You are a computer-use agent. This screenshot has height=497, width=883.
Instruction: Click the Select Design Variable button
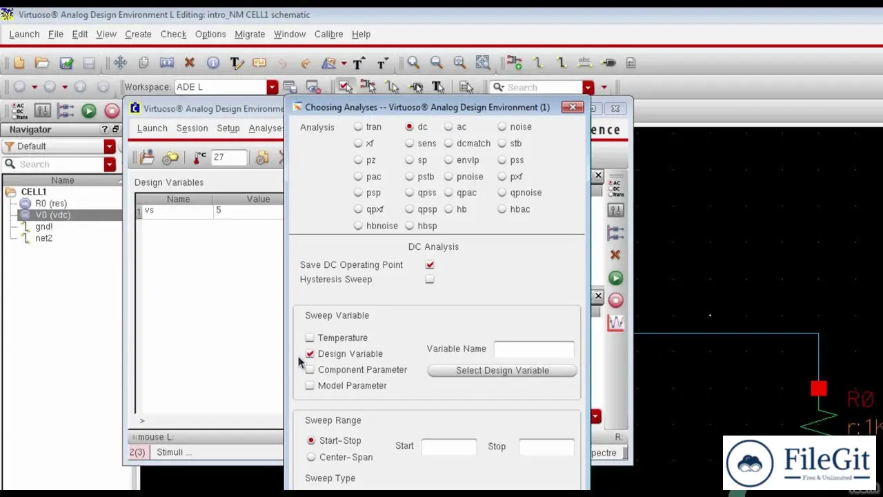502,371
